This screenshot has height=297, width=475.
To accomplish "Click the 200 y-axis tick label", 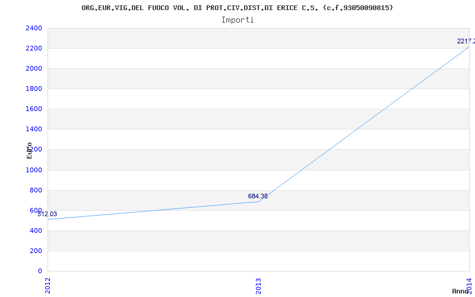I will click(x=36, y=251).
